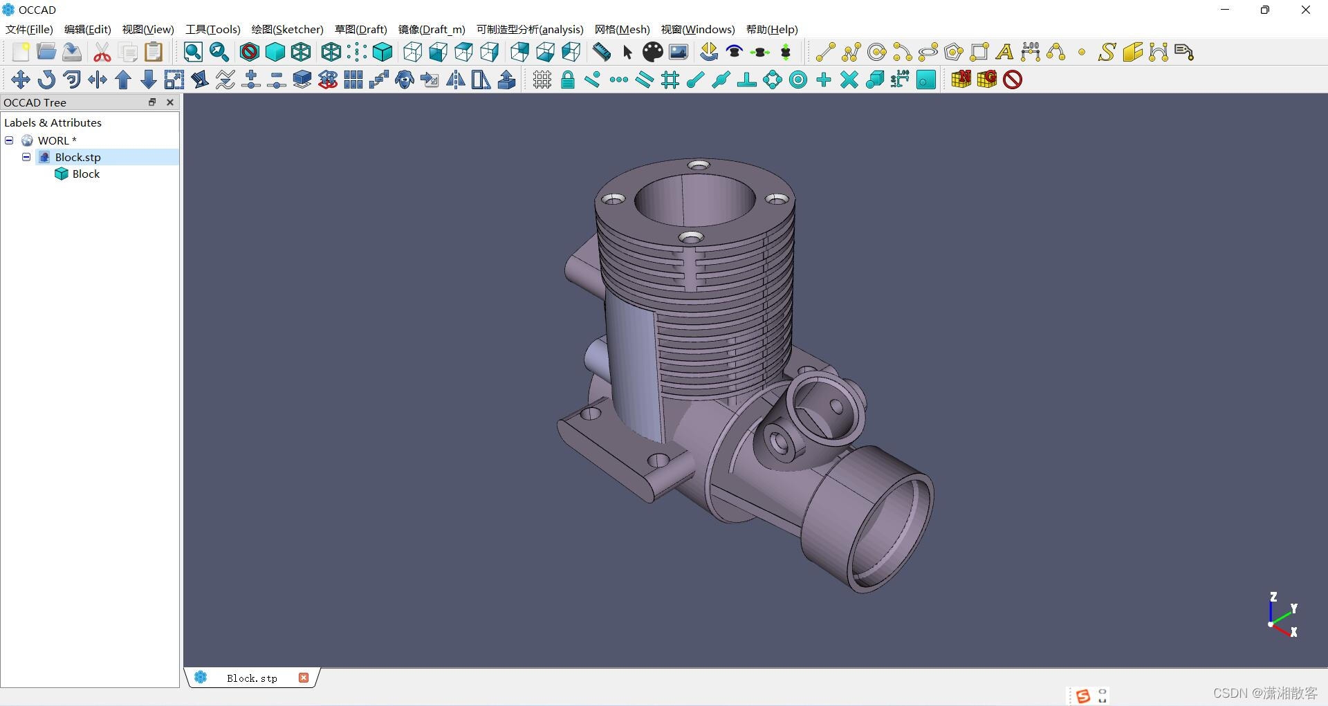The height and width of the screenshot is (706, 1328).
Task: Toggle snap to perpendicular
Action: tap(746, 80)
